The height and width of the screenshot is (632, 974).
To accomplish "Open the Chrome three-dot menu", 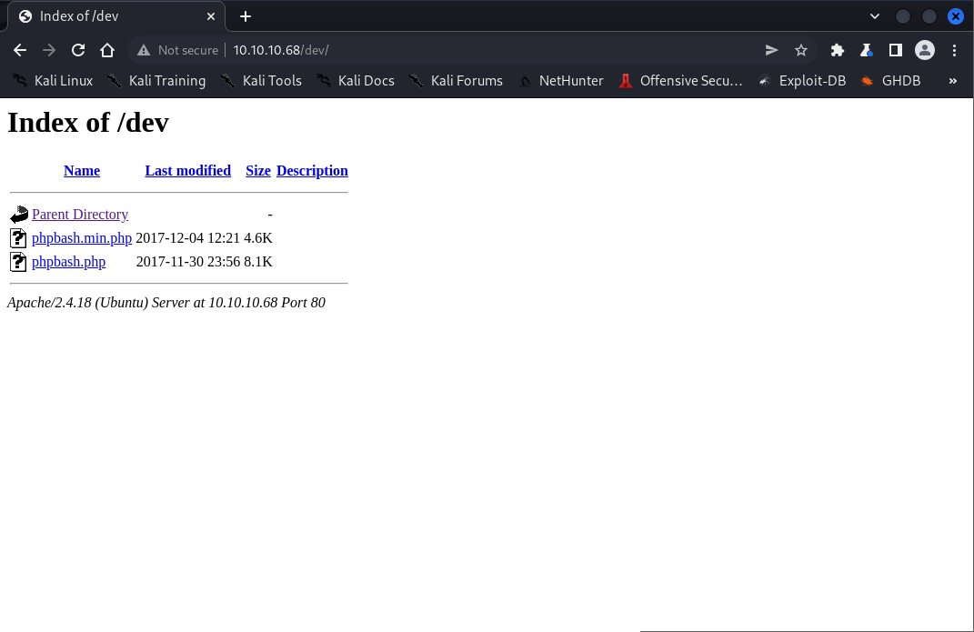I will point(955,50).
